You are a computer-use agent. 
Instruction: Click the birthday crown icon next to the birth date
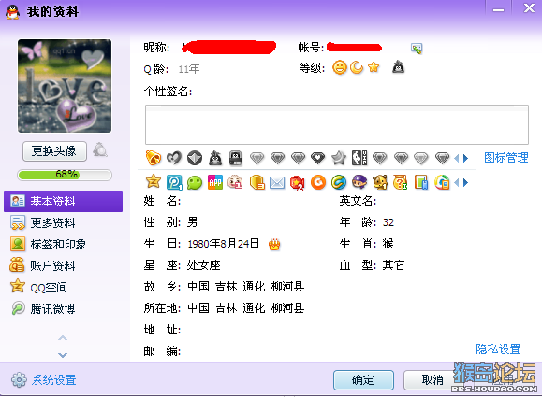[x=274, y=245]
